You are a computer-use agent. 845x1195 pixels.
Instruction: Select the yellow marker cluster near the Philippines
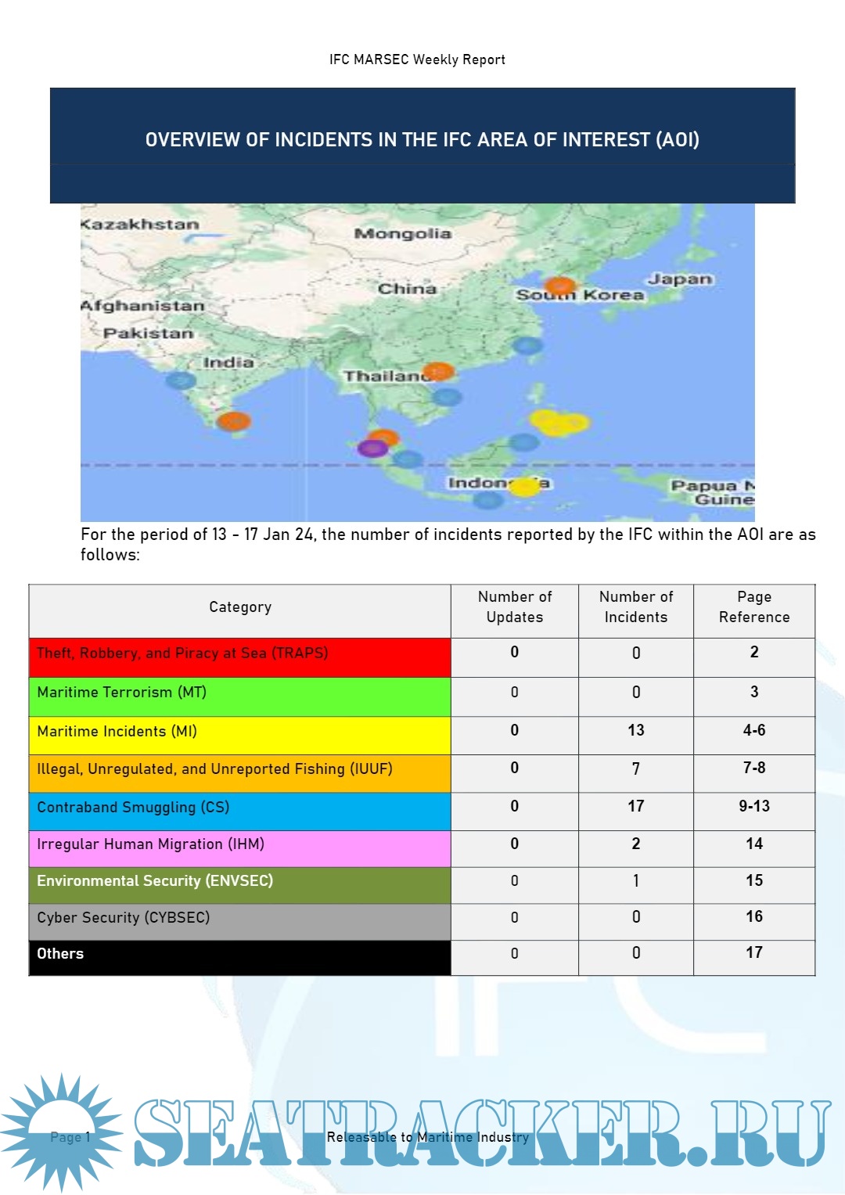[x=559, y=423]
